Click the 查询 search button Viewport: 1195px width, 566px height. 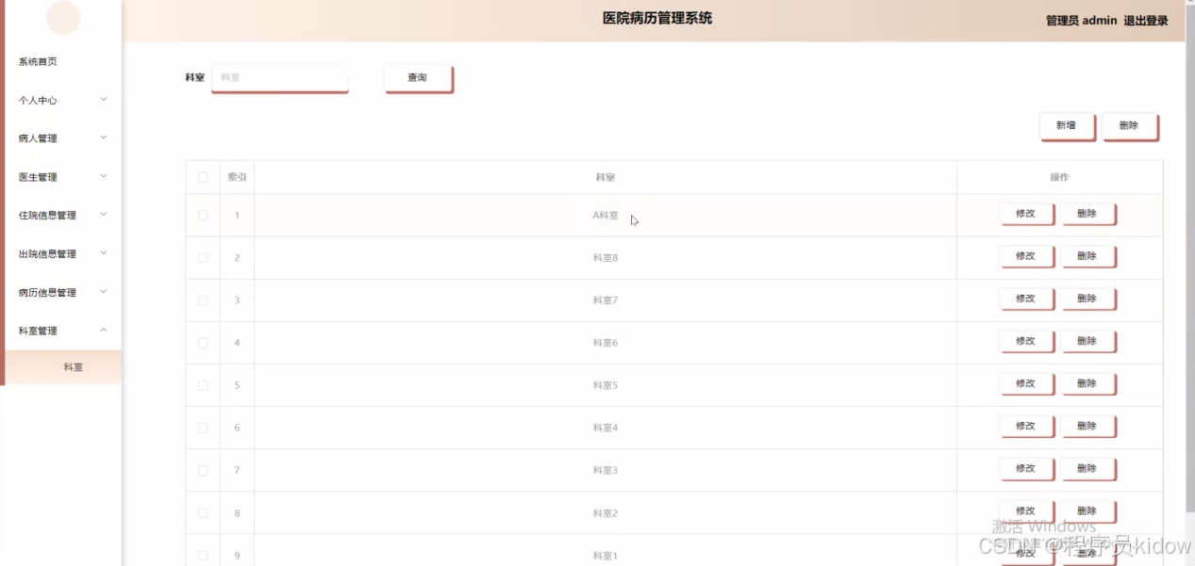[418, 78]
